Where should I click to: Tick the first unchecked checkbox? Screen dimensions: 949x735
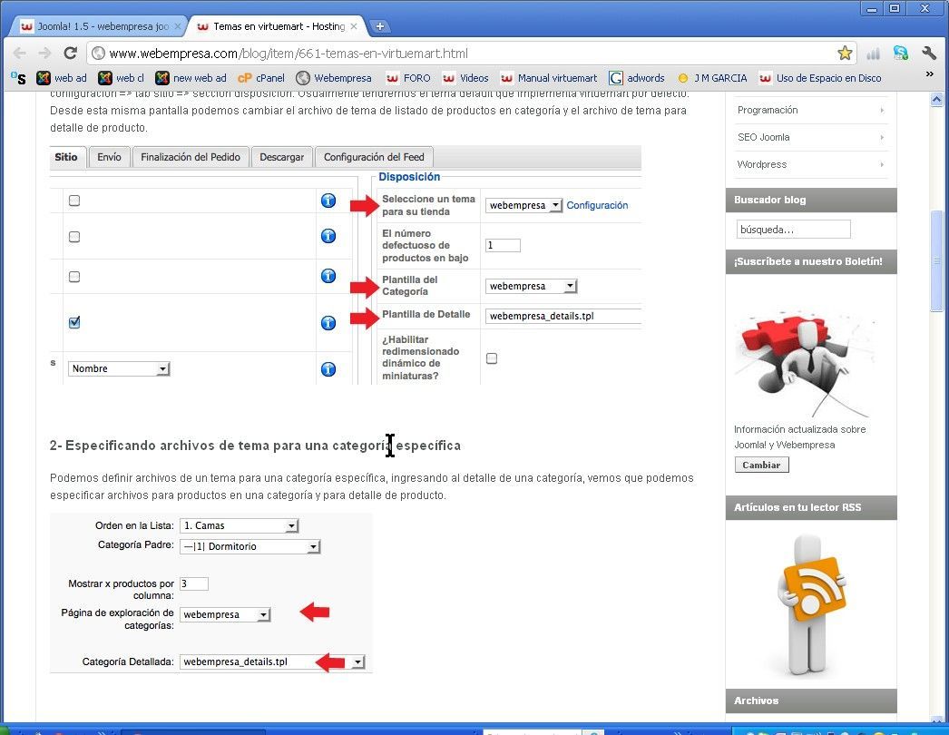pos(74,201)
